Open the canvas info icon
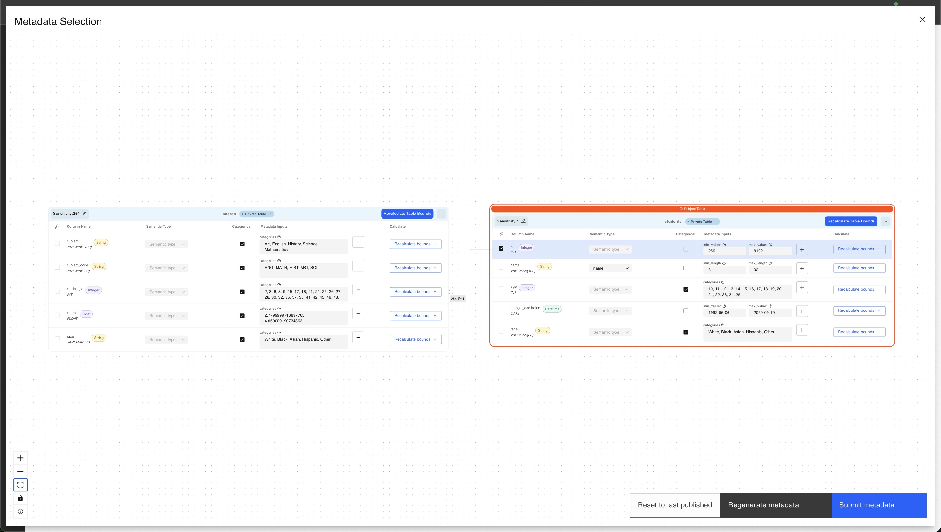Screen dimensions: 941x532 (20, 512)
